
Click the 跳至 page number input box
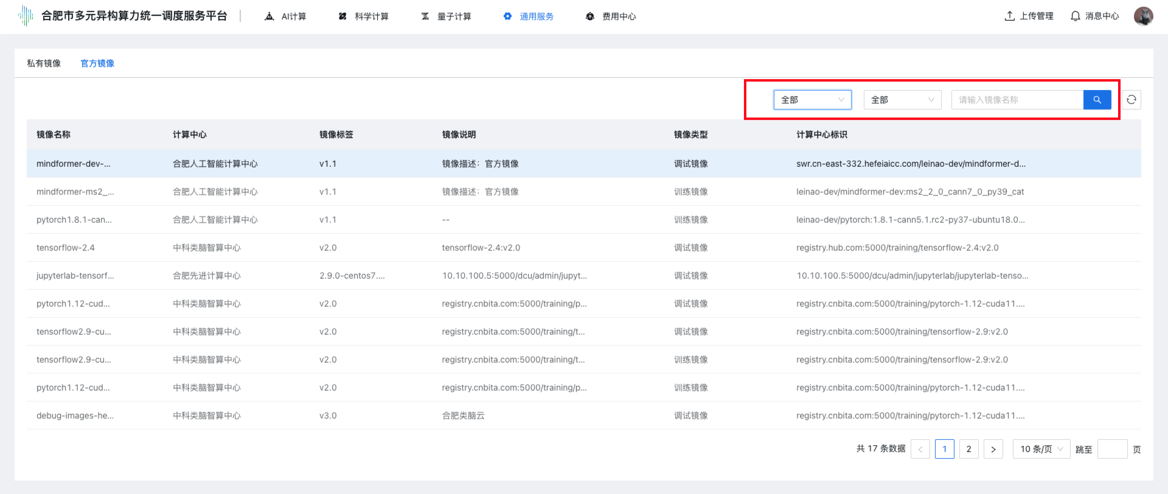point(1112,449)
